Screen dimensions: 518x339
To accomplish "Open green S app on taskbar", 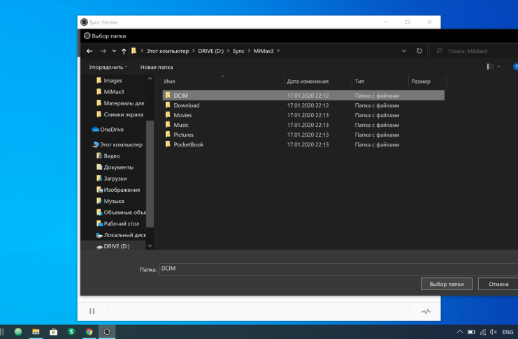I will 71,332.
